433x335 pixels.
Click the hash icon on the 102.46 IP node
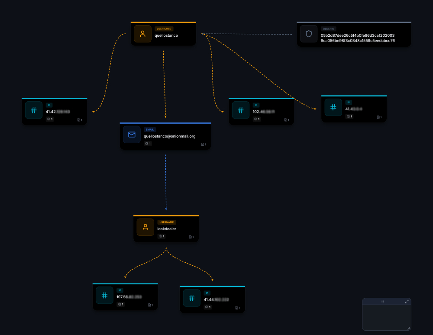[x=241, y=110]
